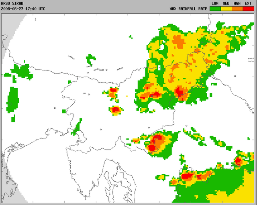Click the green LOW rainfall legend swatch
The image size is (257, 205).
click(215, 9)
